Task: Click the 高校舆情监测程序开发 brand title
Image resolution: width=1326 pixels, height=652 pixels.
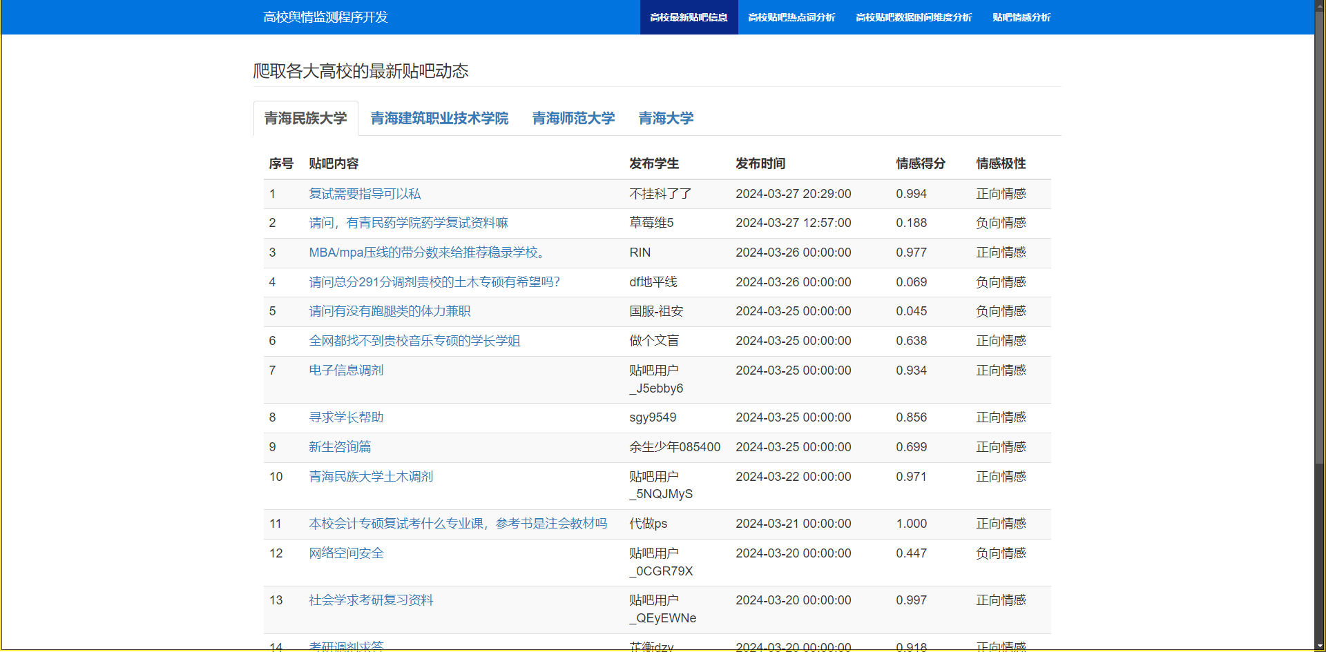Action: tap(325, 17)
